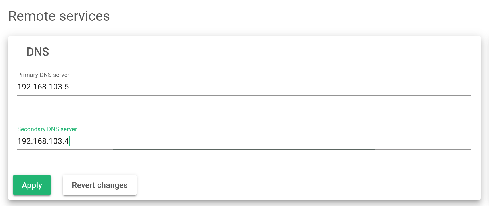
Task: Click the Remote services page title
Action: [x=59, y=16]
